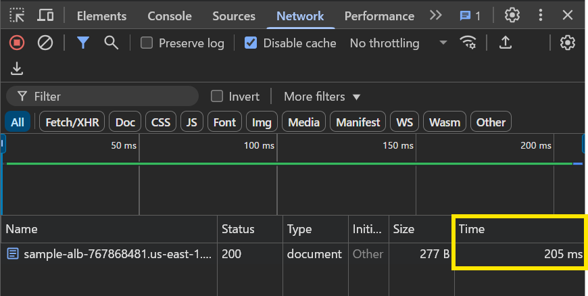588x296 pixels.
Task: Sort by the Initiator column header
Action: point(367,229)
